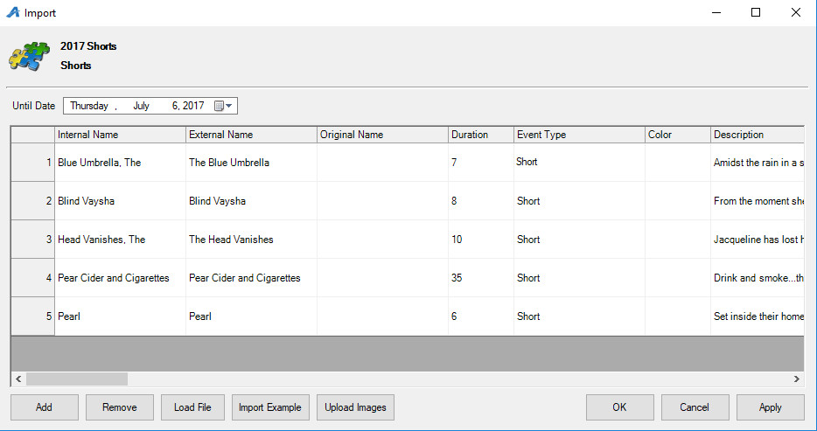
Task: Select the Color column header
Action: 678,135
